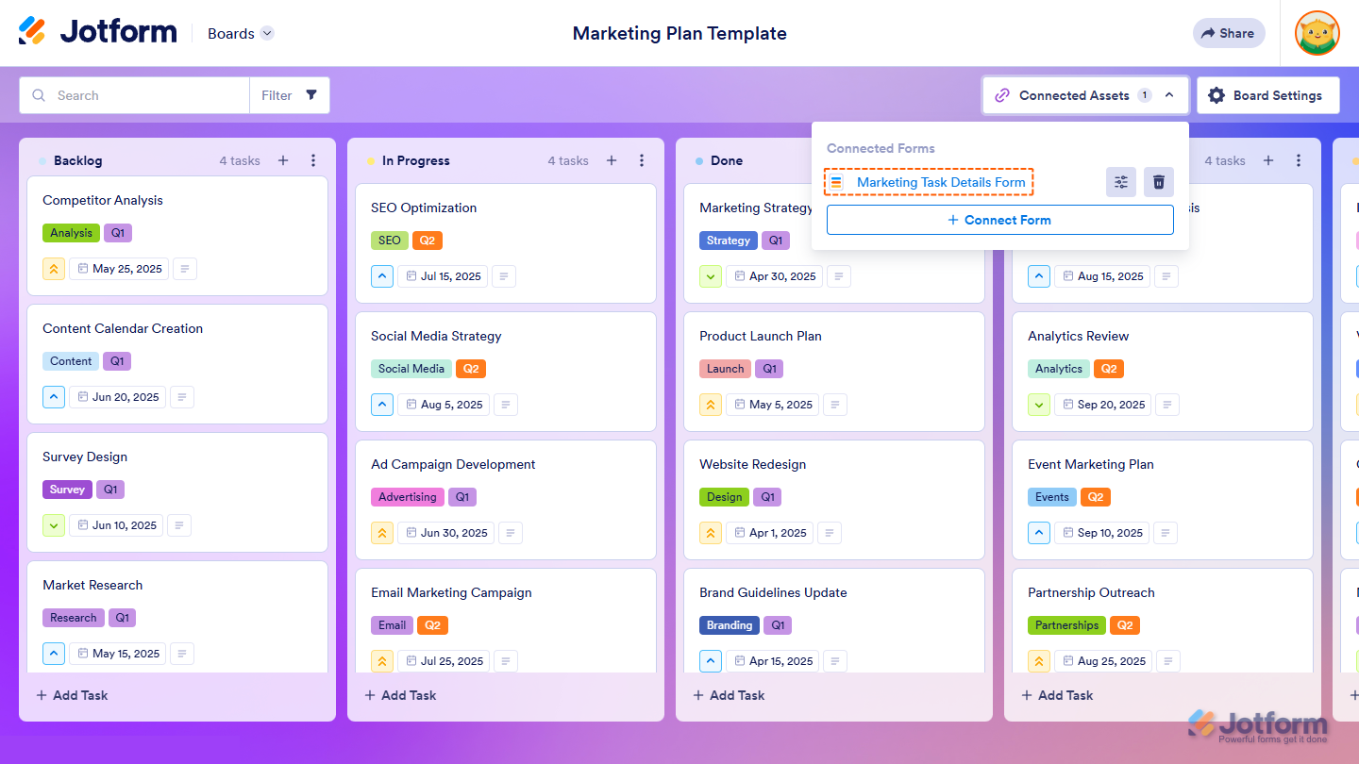Open Backlog column three-dot options menu
1359x764 pixels.
[313, 160]
